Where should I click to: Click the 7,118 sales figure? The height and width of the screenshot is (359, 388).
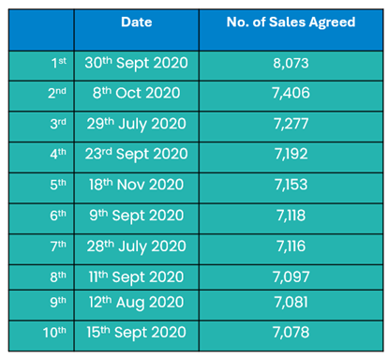coord(291,216)
